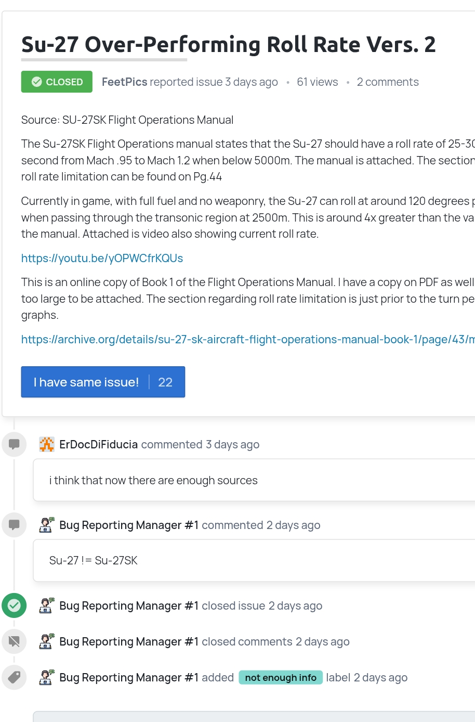Click the "not enough info" label tag
Screen dimensions: 475x722
pyautogui.click(x=281, y=677)
